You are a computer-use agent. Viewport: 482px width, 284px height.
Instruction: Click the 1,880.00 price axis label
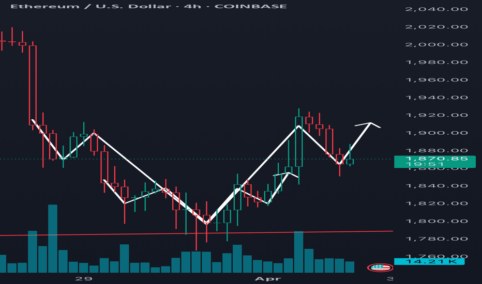tap(436, 150)
